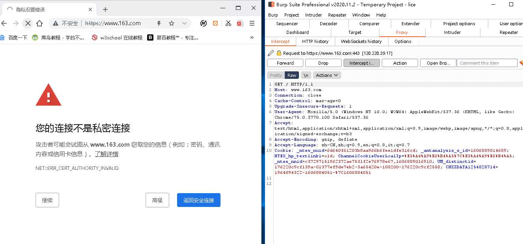Open the Help menu in Burp Suite

point(381,15)
